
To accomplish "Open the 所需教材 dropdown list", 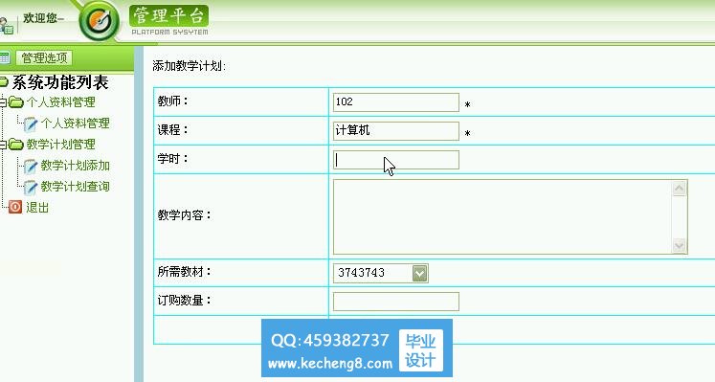I will coord(419,273).
